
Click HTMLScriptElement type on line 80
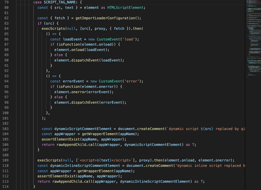point(125,7)
